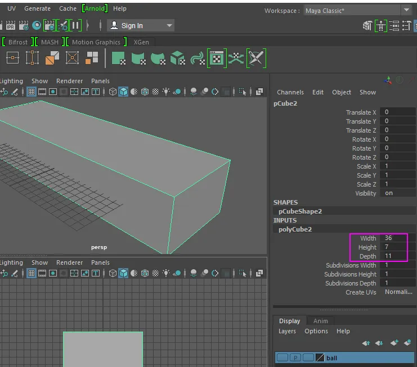
Task: Toggle grid display in lower viewport toolbar
Action: (32, 273)
